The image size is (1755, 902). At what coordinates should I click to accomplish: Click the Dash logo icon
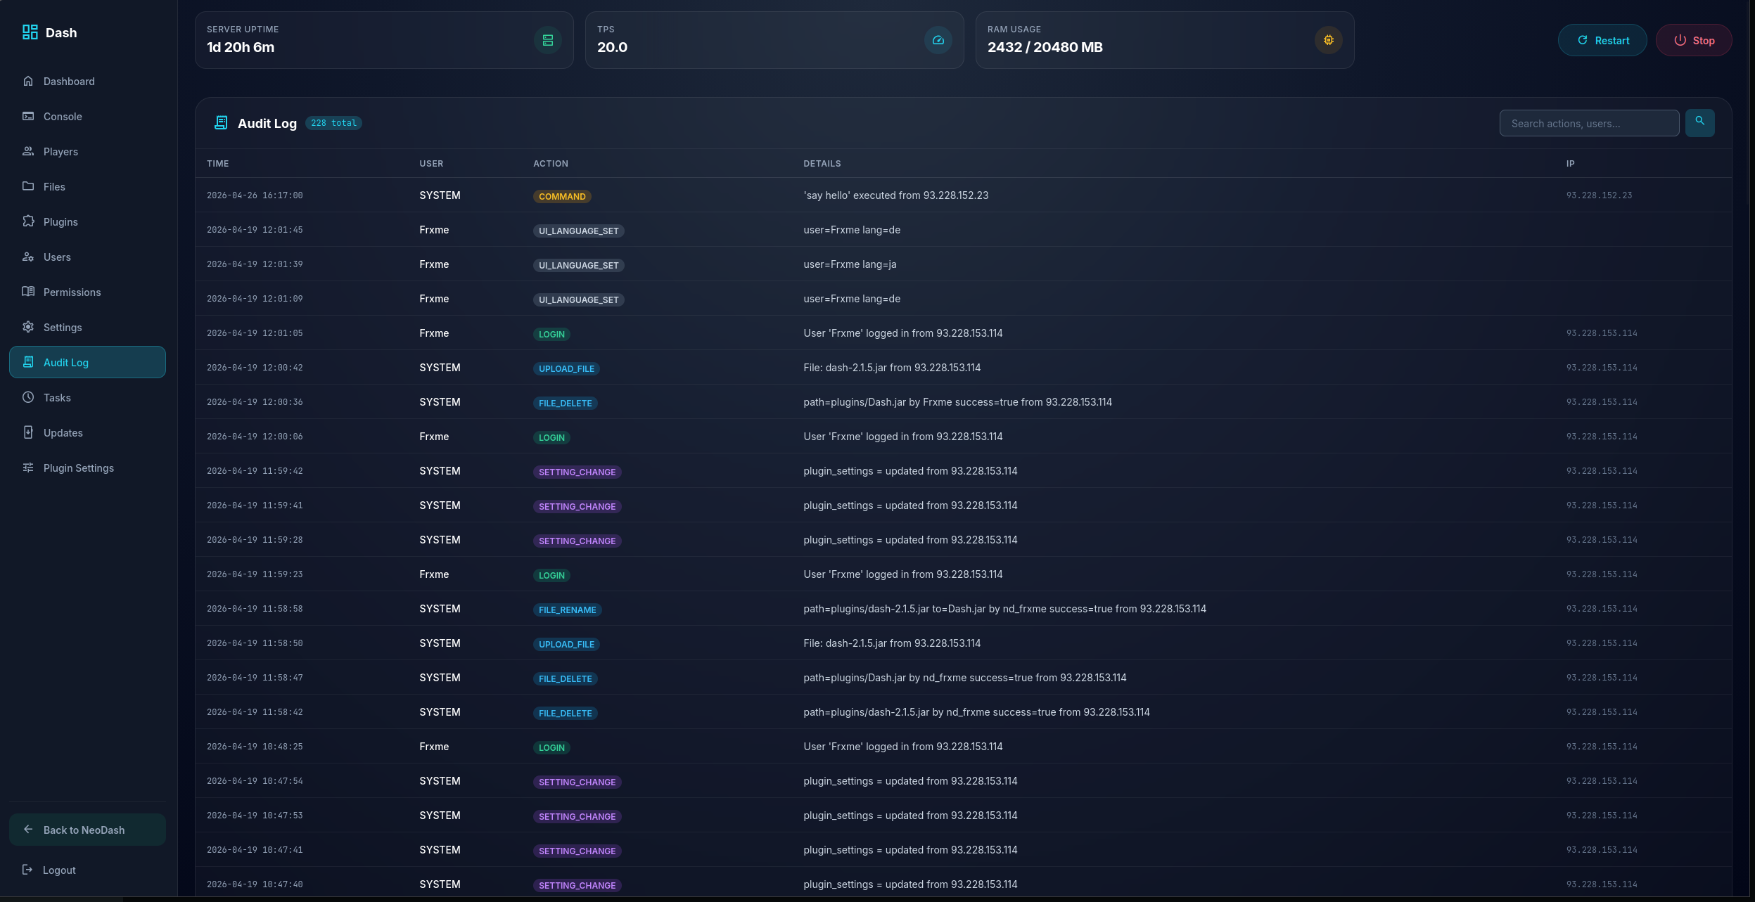point(30,32)
